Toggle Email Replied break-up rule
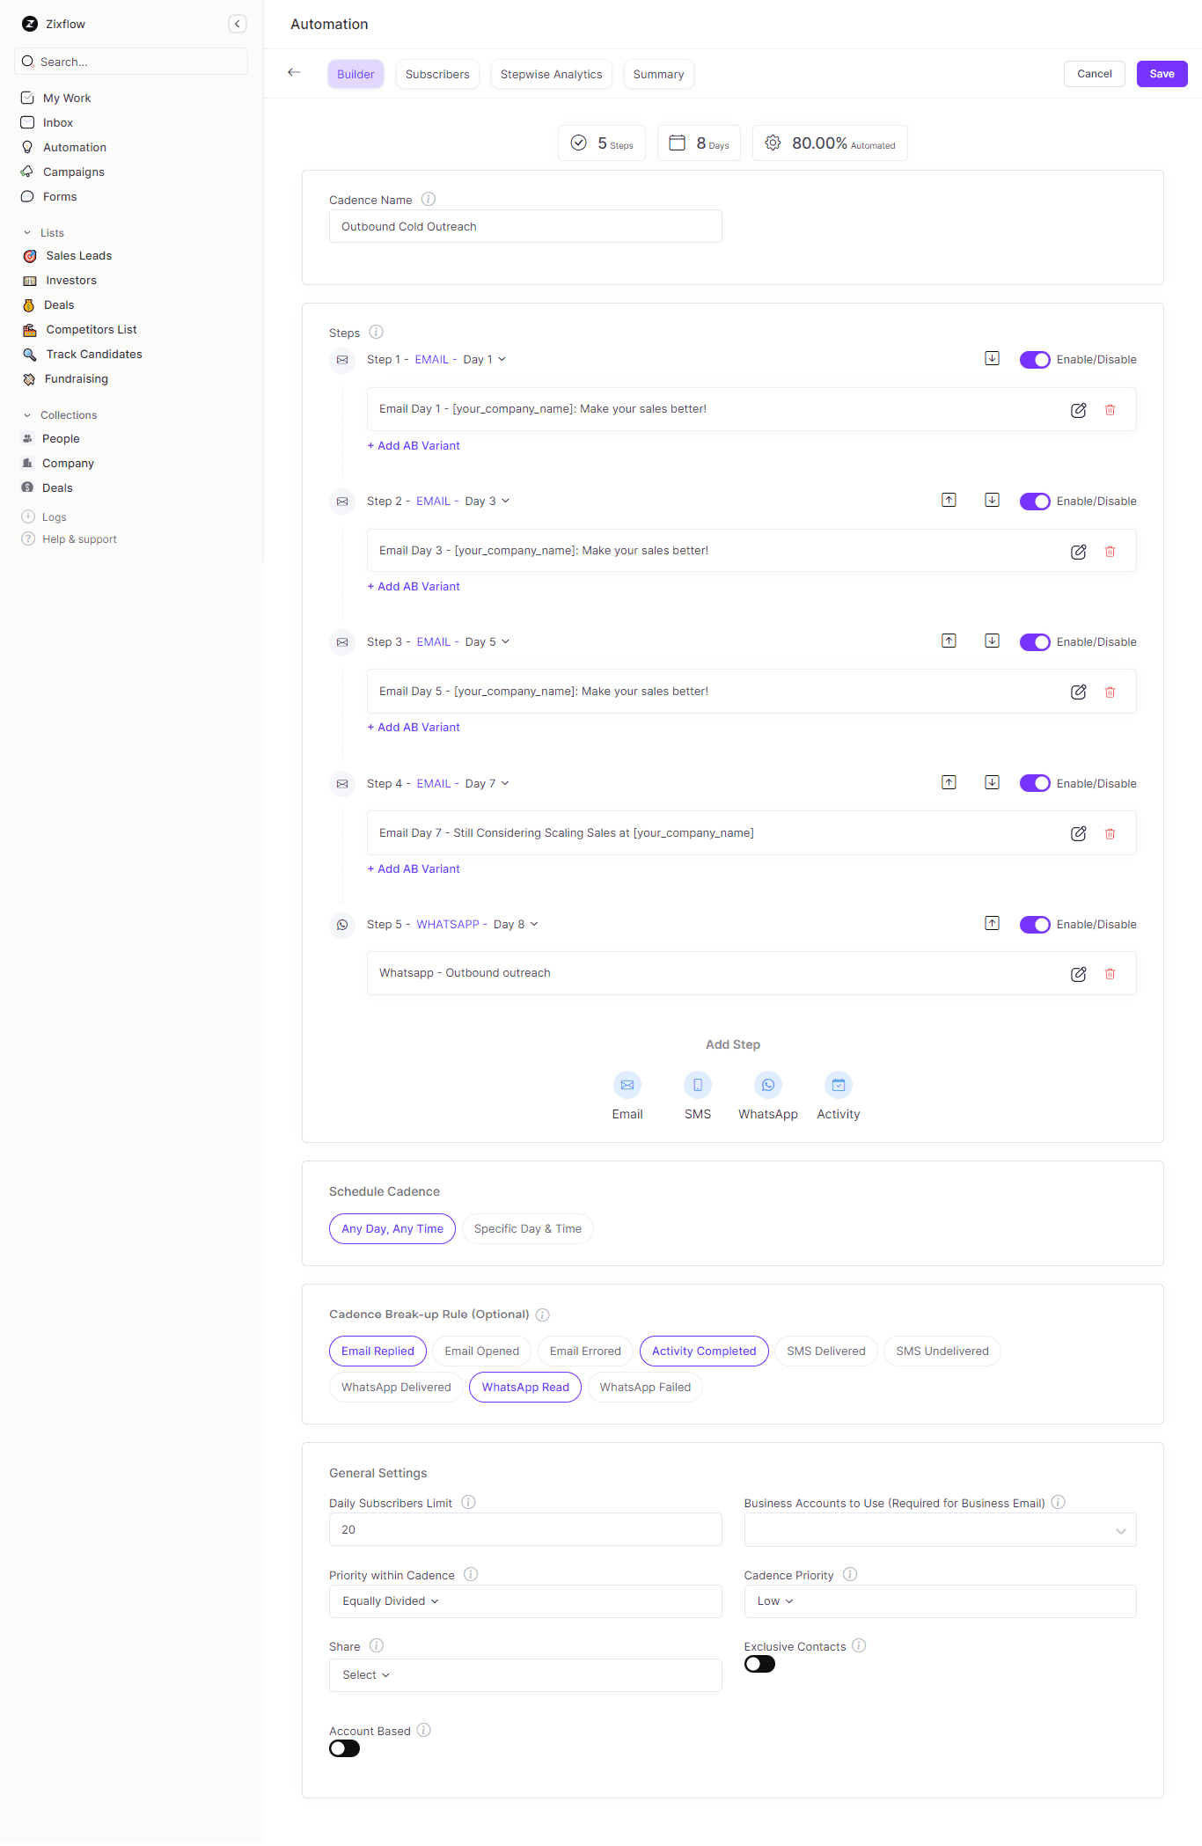Screen dimensions: 1202x1846 click(x=377, y=1351)
